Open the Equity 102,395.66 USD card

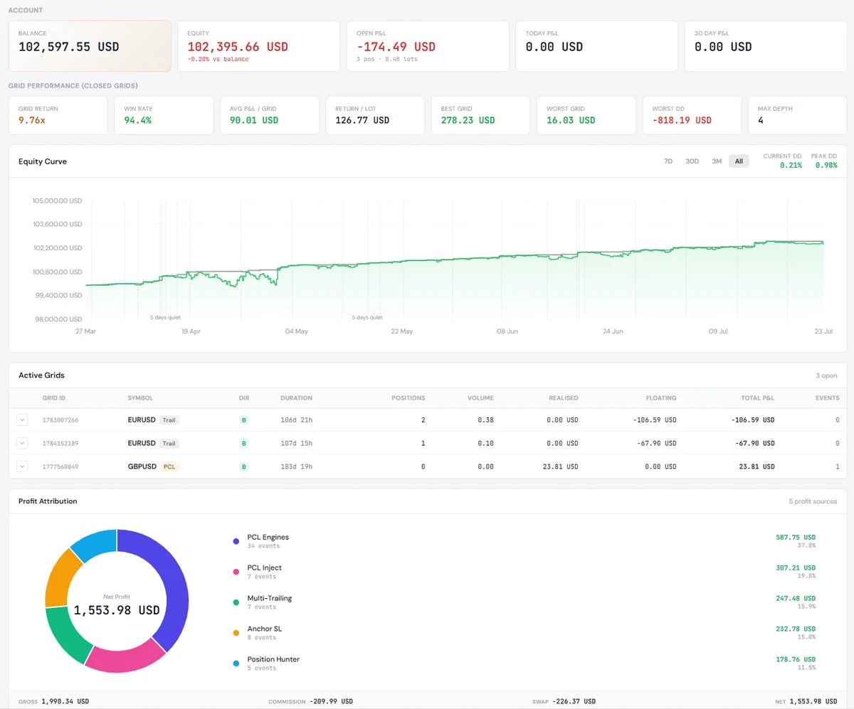258,46
